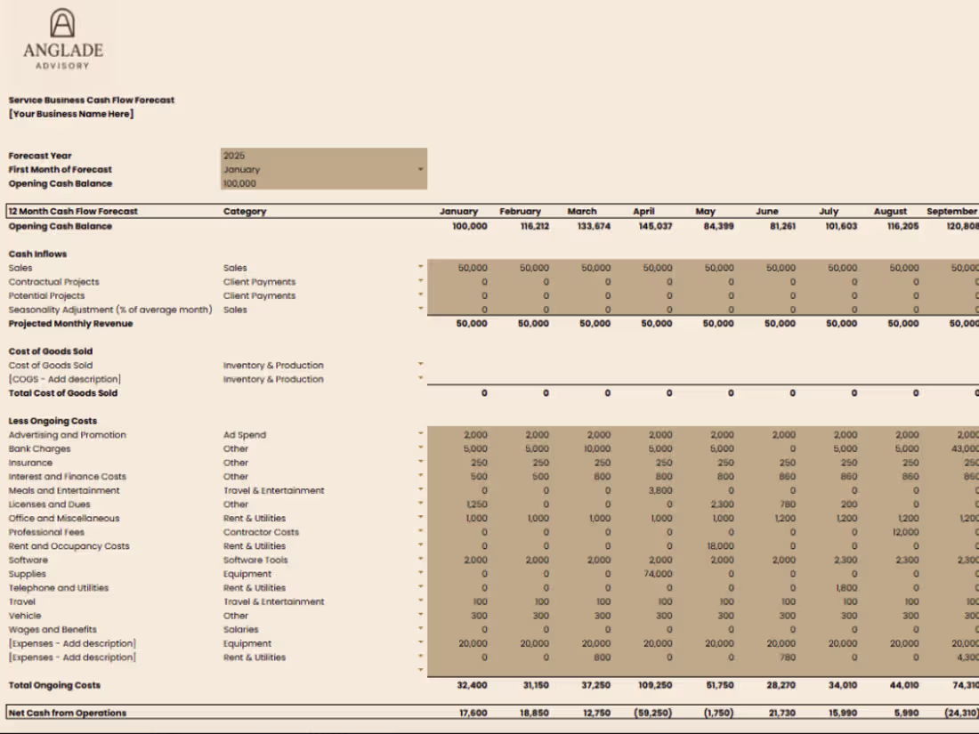
Task: Select the '12 Month Cash Flow Forecast' heading
Action: pyautogui.click(x=73, y=212)
